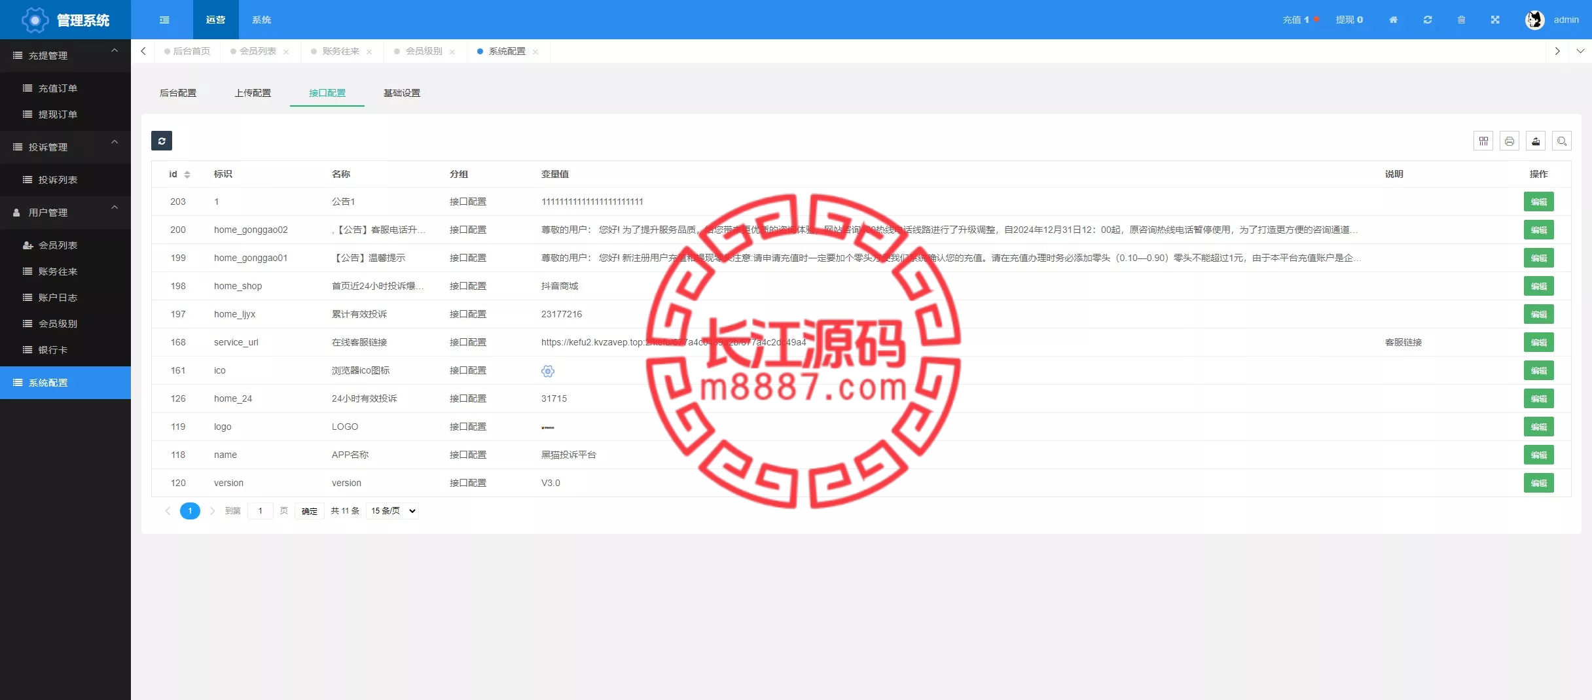This screenshot has width=1592, height=700.
Task: Click the ico gear image in row 161
Action: click(548, 371)
